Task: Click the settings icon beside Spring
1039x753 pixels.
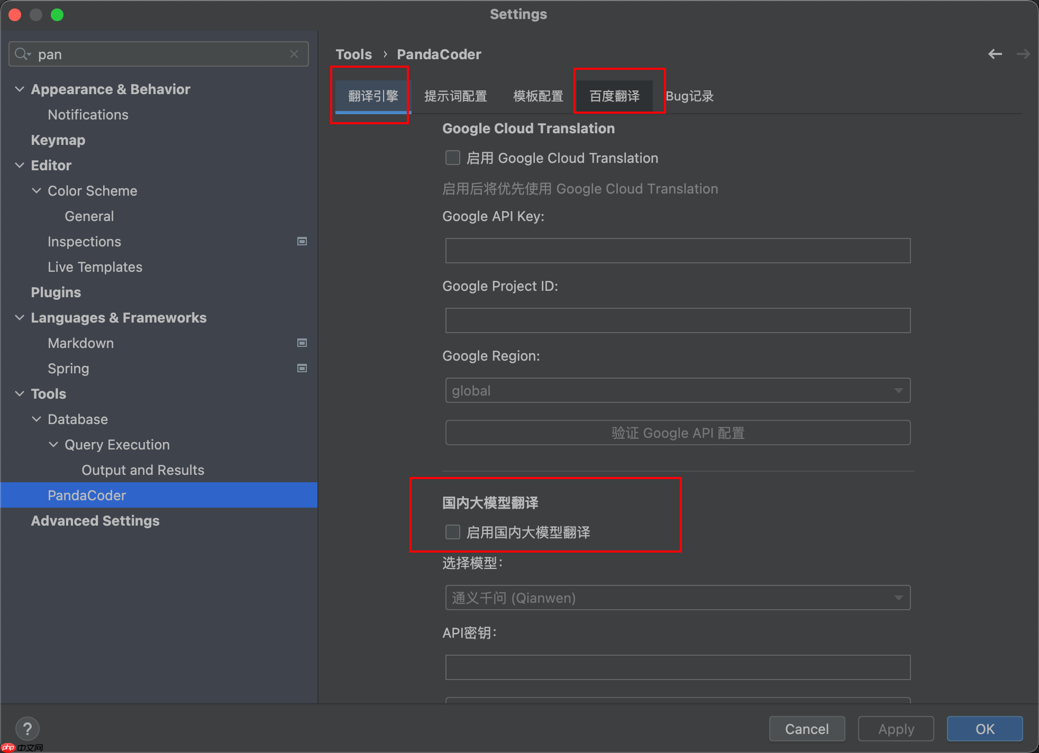Action: [302, 368]
